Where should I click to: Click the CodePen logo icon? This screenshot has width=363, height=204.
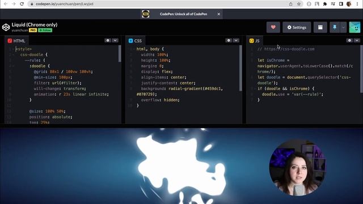click(6, 27)
